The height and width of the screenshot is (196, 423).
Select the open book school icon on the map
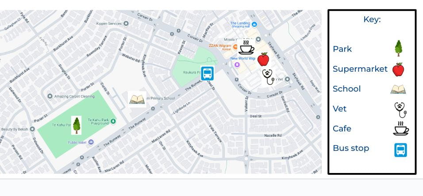137,100
